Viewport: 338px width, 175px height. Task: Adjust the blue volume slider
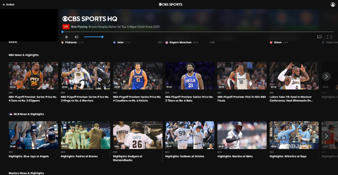[93, 37]
